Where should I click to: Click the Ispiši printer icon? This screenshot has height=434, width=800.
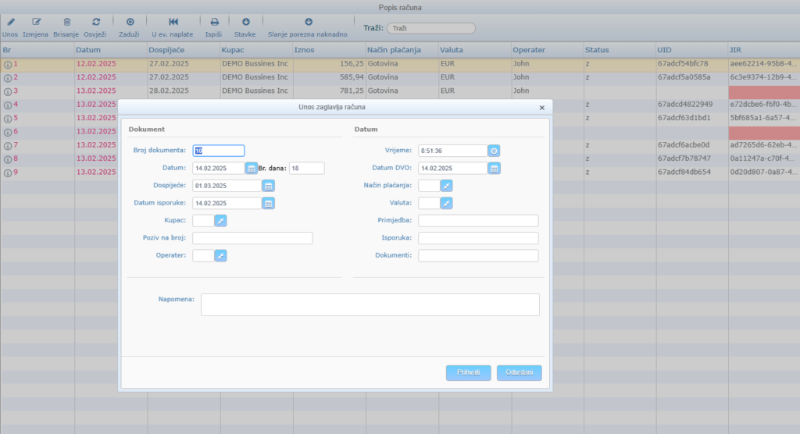(x=214, y=23)
